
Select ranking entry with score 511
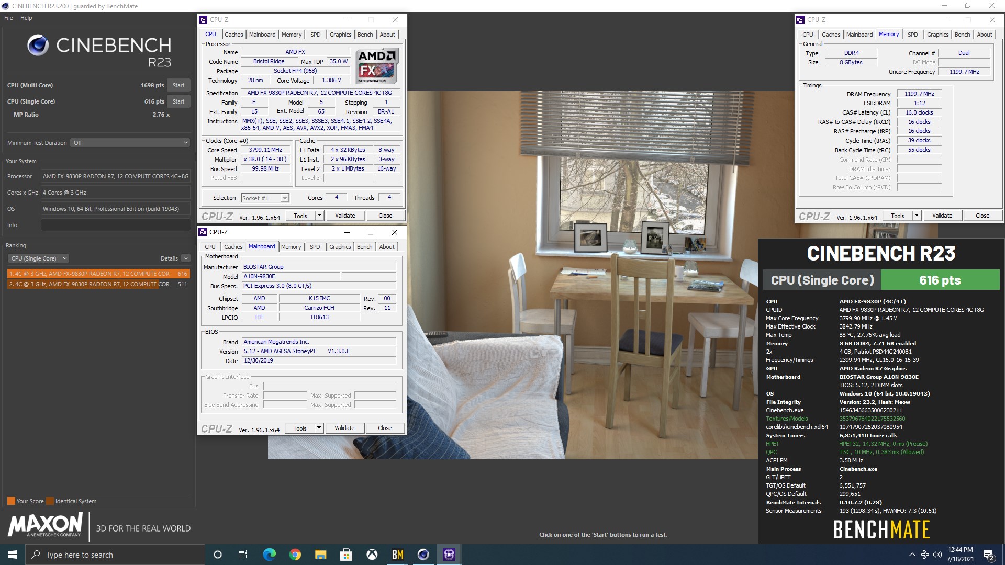pos(98,284)
